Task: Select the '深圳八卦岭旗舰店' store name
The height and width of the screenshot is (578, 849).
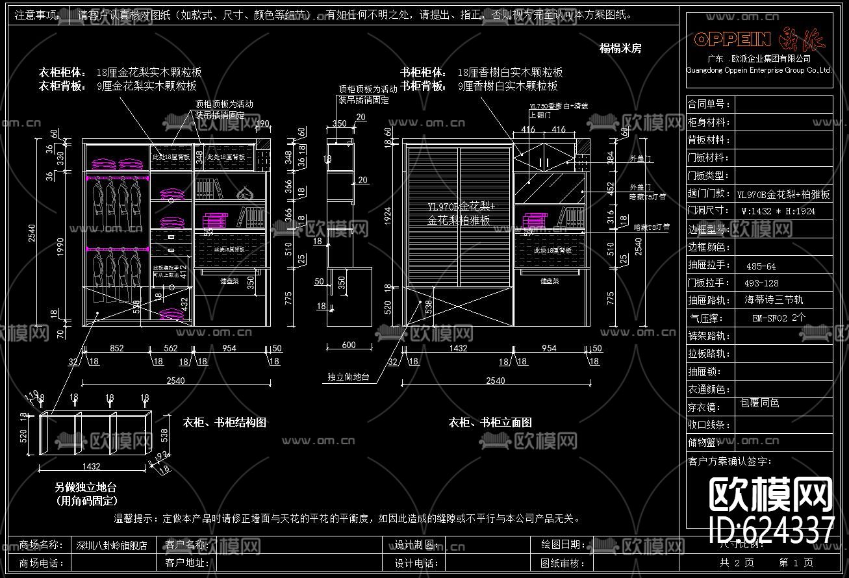Action: point(112,546)
